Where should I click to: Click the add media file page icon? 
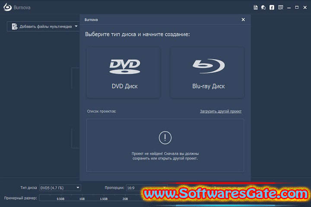point(15,27)
